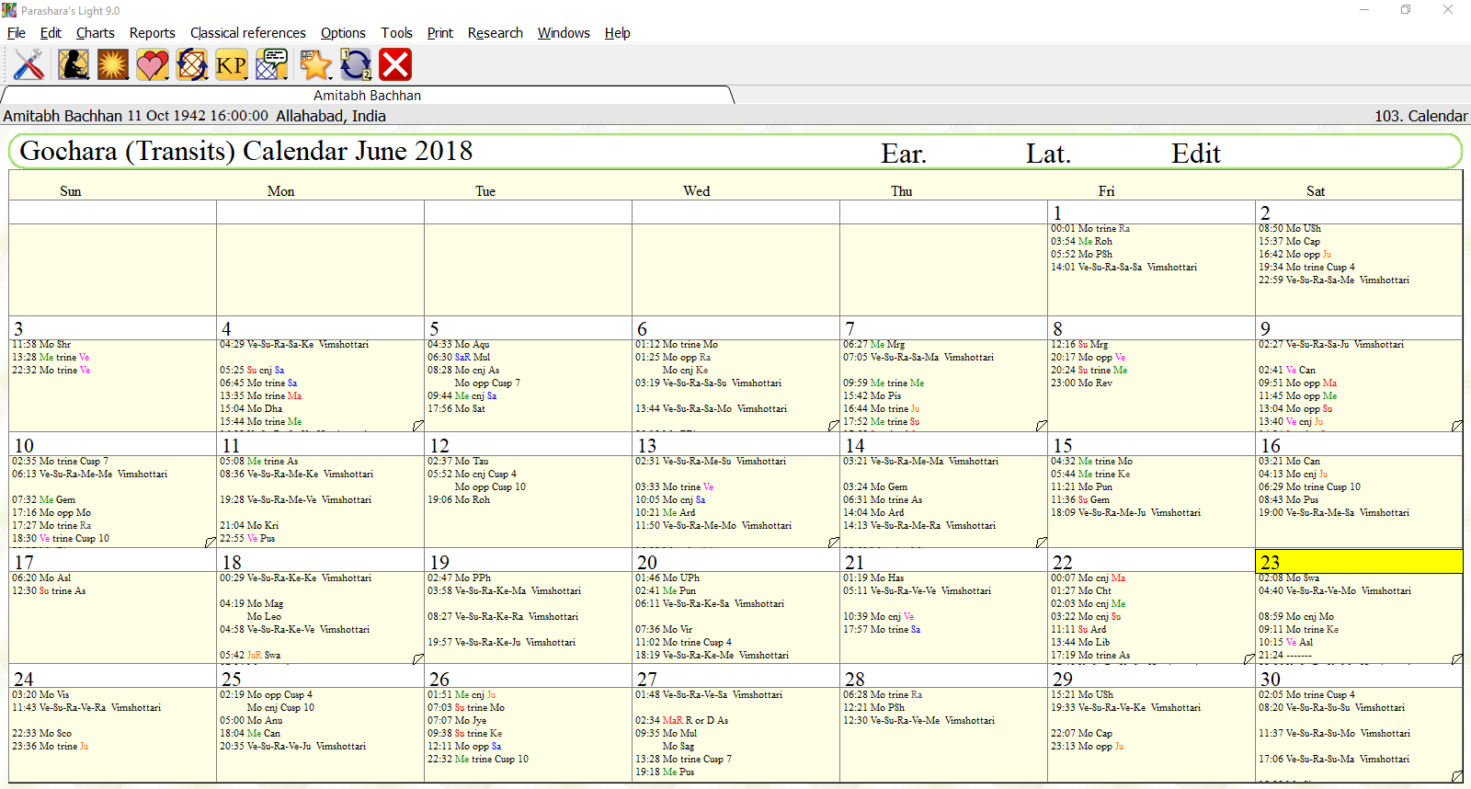Click the '103. Calendar' label

tap(1420, 116)
